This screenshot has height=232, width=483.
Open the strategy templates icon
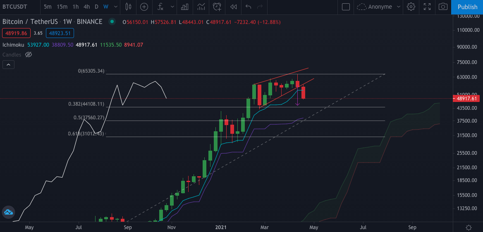201,7
